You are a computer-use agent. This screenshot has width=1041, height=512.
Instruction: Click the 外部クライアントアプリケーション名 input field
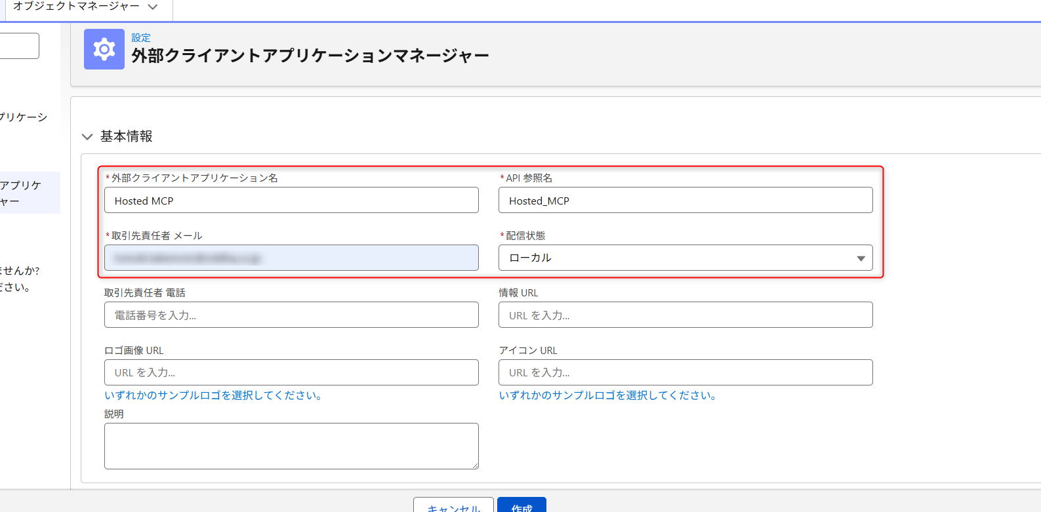291,200
